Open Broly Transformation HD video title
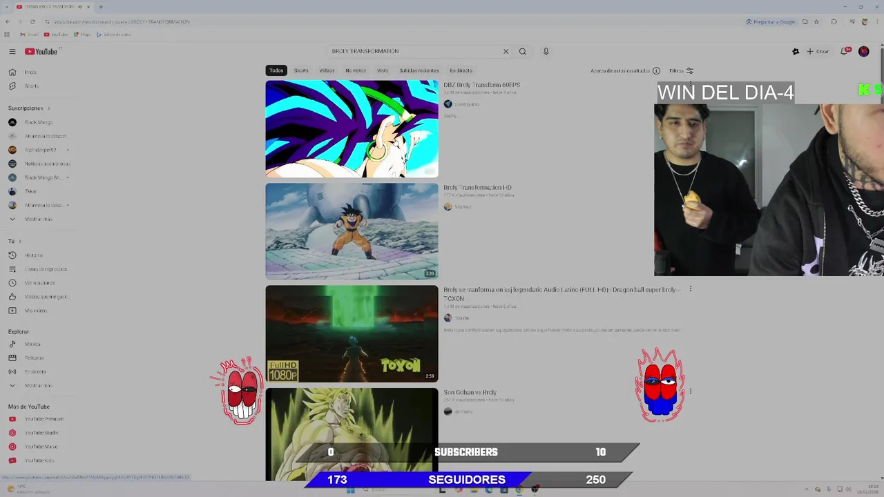884x497 pixels. point(477,187)
